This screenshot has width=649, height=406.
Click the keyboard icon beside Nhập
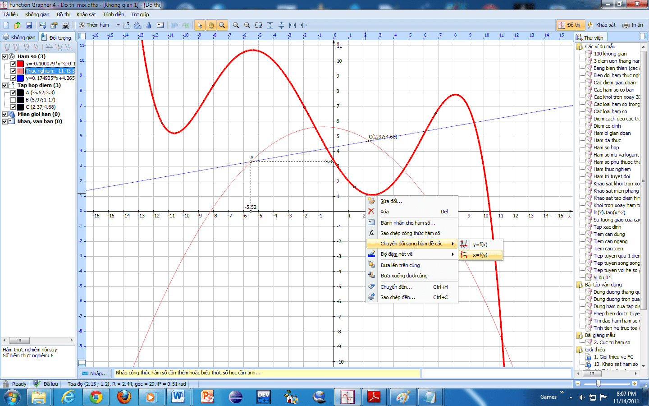point(85,373)
